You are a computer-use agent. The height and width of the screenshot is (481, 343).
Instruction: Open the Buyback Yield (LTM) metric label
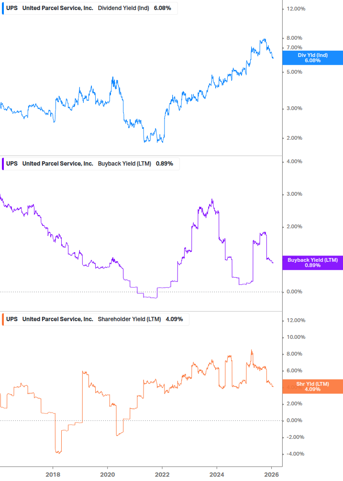(124, 163)
